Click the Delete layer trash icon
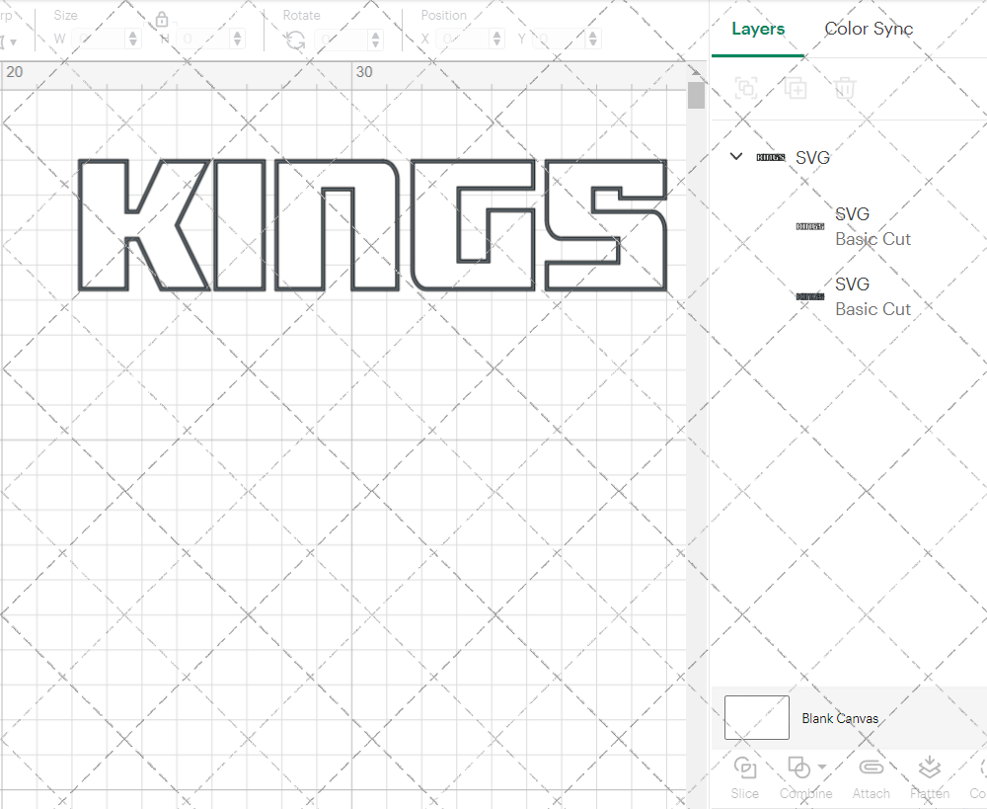The height and width of the screenshot is (809, 987). (x=845, y=88)
